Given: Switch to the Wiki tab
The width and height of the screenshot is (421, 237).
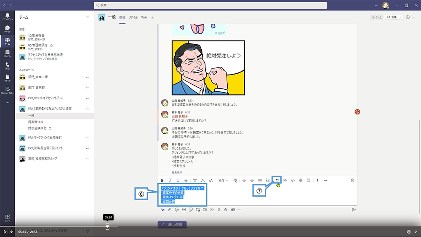Looking at the screenshot, I should tap(144, 17).
